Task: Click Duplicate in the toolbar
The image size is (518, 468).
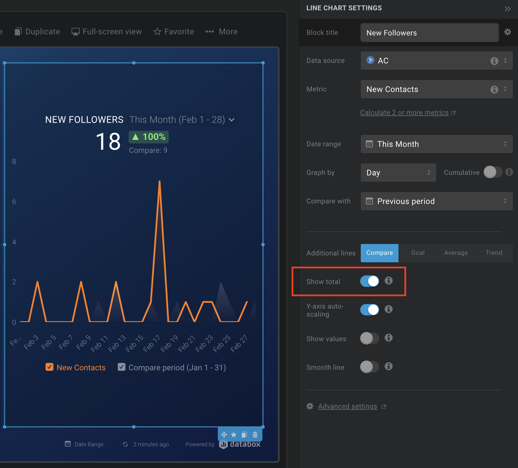Action: click(43, 32)
